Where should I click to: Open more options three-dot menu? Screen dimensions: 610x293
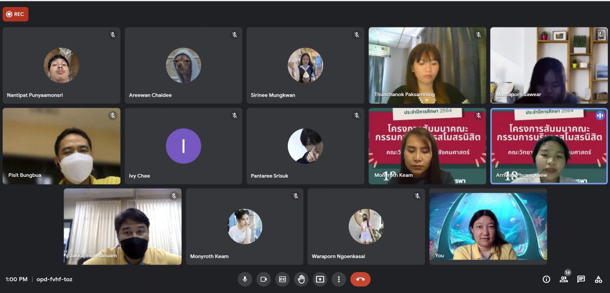[339, 279]
